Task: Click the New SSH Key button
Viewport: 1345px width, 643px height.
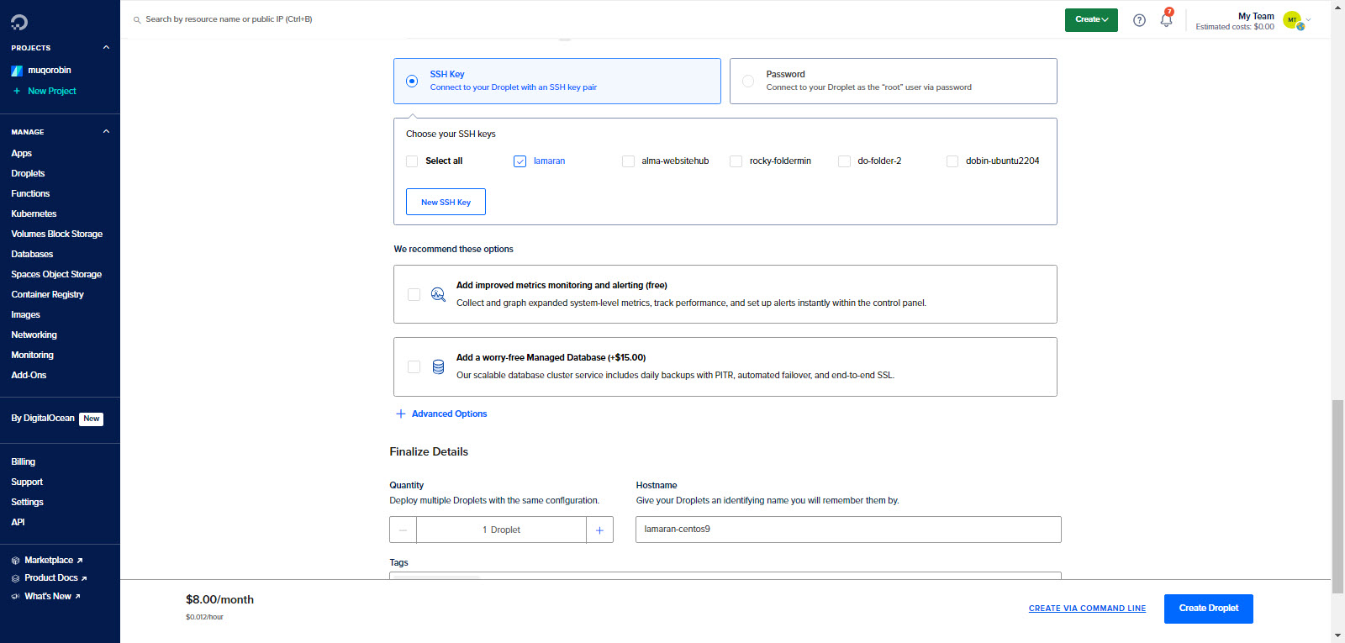Action: (446, 202)
